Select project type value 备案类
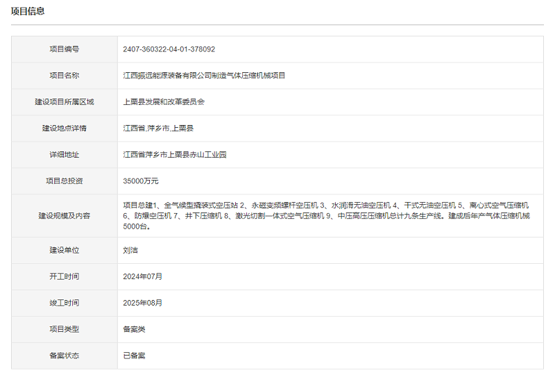Screen dimensions: 555x375 [x=134, y=329]
